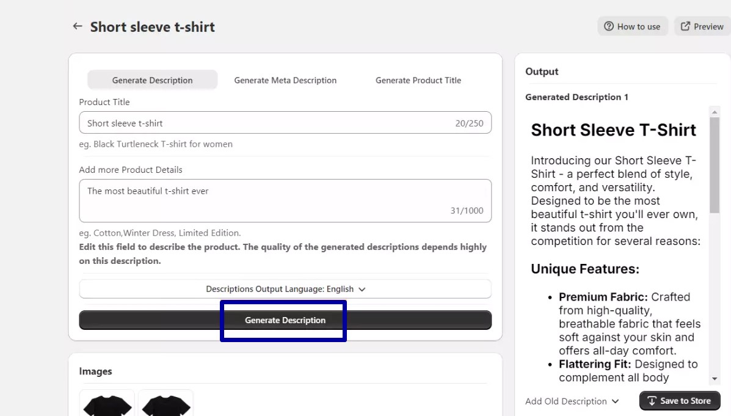The height and width of the screenshot is (416, 731).
Task: Click the 'Short sleeve t-shirt' page title
Action: point(153,27)
